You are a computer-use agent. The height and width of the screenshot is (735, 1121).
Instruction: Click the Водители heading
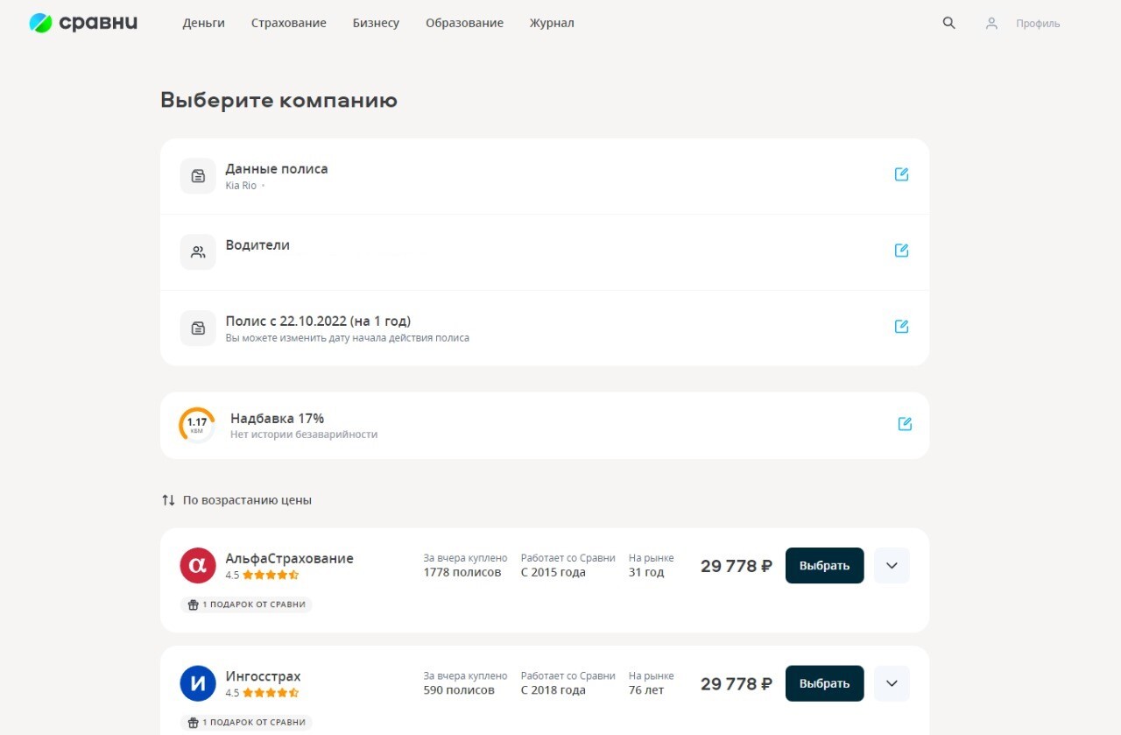257,245
